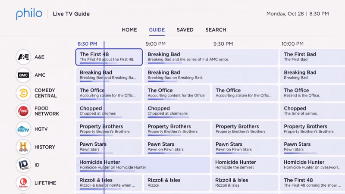The height and width of the screenshot is (194, 345).
Task: Click the AMC channel name
Action: pyautogui.click(x=40, y=75)
